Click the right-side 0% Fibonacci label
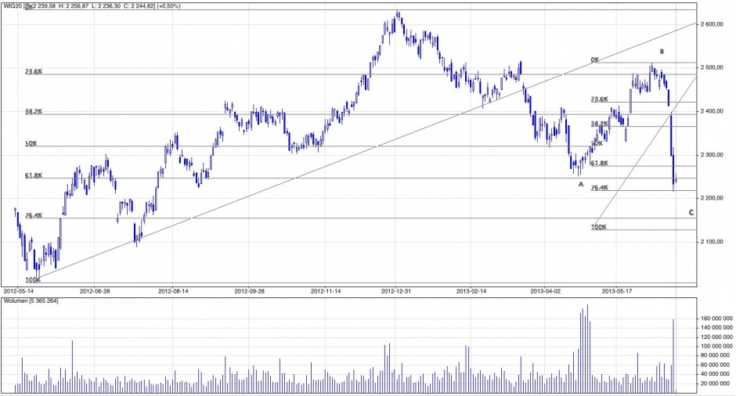Image resolution: width=736 pixels, height=396 pixels. pyautogui.click(x=594, y=59)
